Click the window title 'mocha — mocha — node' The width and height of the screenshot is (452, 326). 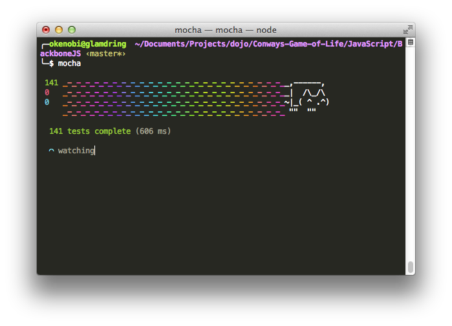point(226,30)
